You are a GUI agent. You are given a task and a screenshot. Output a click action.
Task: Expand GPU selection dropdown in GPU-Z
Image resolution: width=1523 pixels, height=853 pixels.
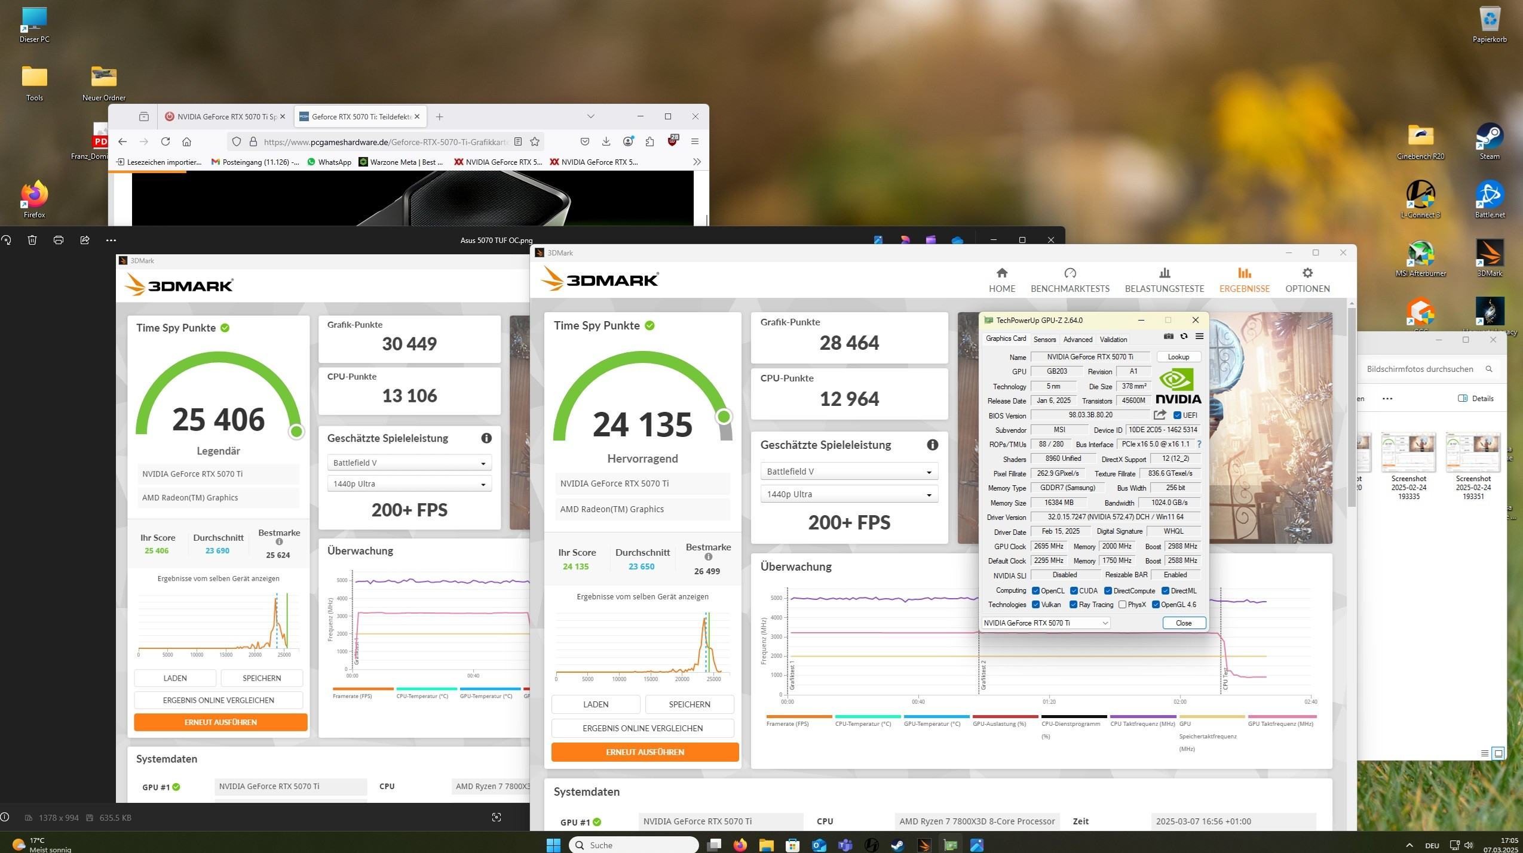(1105, 623)
